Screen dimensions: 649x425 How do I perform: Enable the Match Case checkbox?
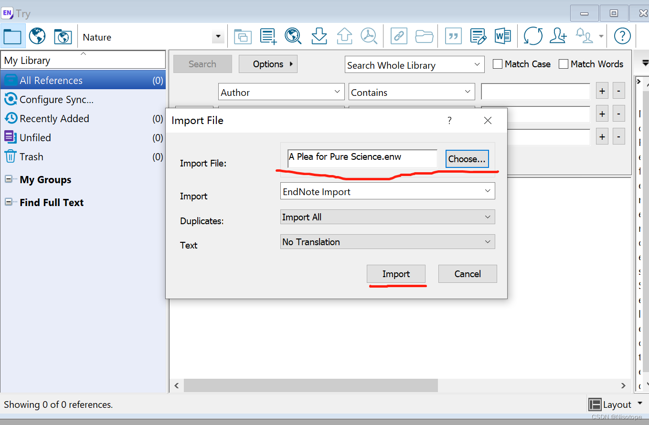pyautogui.click(x=497, y=64)
